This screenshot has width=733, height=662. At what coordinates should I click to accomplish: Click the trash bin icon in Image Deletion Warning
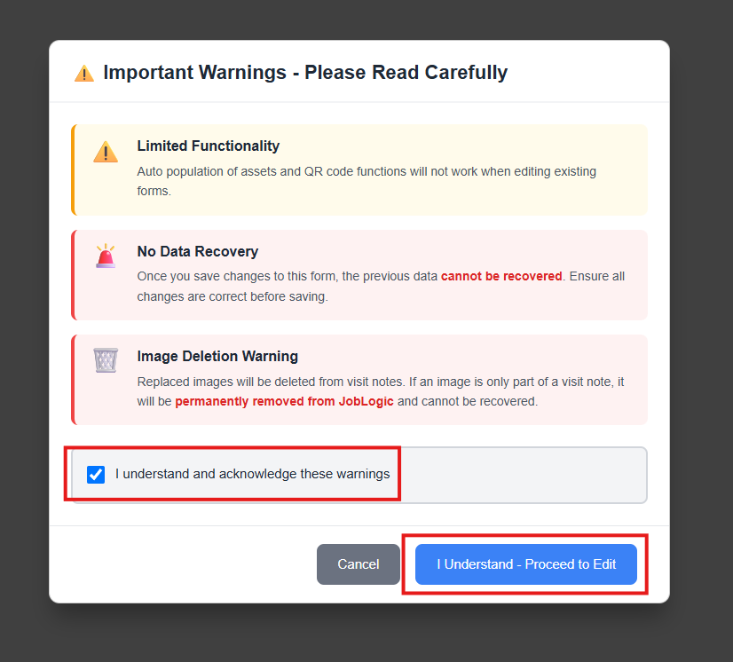106,360
